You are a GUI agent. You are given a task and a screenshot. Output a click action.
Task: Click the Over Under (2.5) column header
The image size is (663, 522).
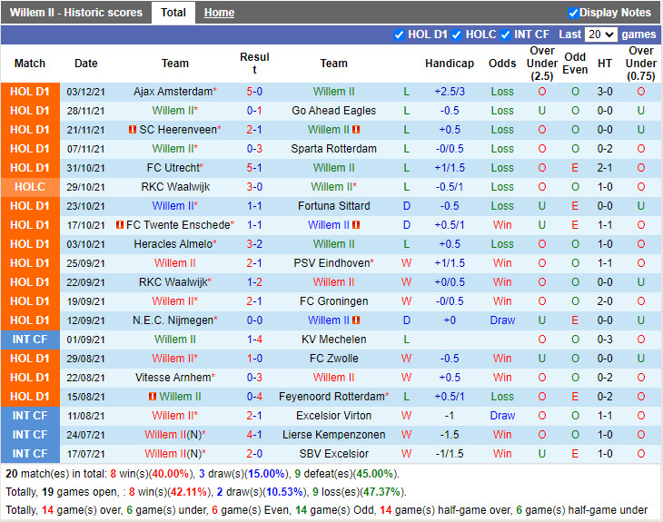[x=542, y=64]
